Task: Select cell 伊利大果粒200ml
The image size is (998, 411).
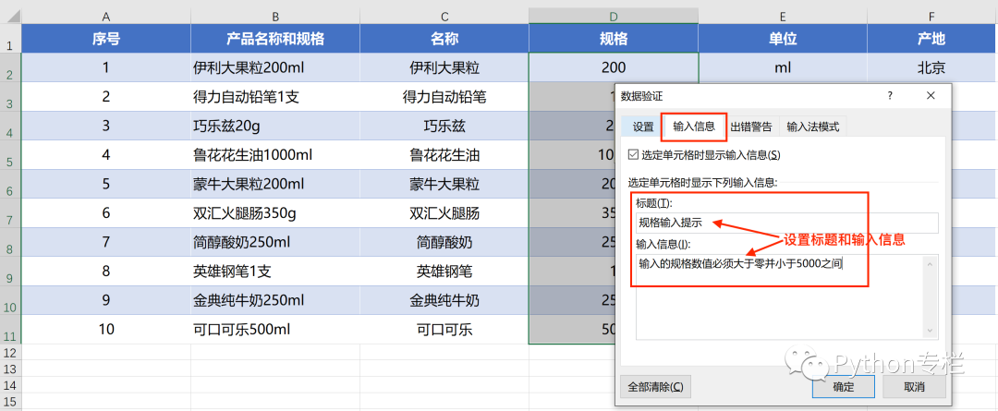Action: pos(275,67)
